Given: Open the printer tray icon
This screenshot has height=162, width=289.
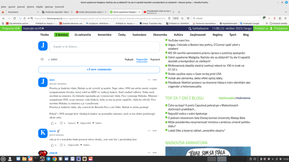Looking at the screenshot, I should [x=269, y=159].
